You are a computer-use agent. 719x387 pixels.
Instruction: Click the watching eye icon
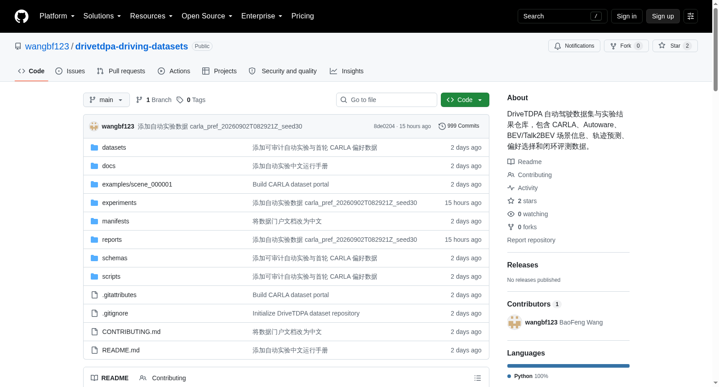(511, 214)
